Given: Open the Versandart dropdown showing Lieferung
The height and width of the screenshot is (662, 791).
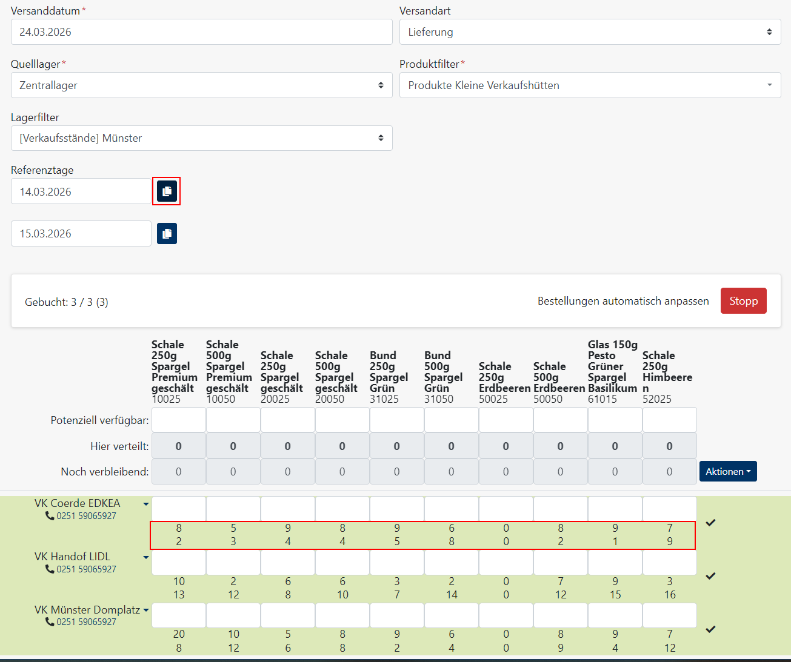Looking at the screenshot, I should pos(590,32).
